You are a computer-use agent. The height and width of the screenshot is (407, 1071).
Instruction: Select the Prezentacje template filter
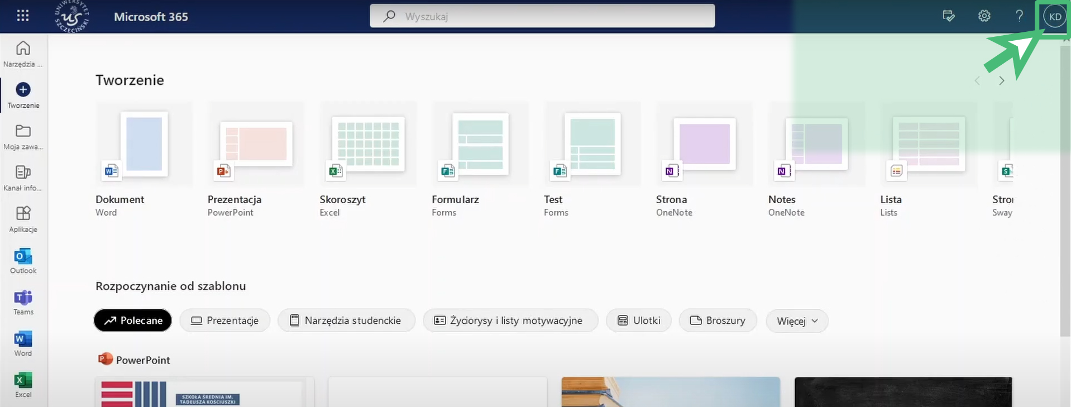pos(224,320)
